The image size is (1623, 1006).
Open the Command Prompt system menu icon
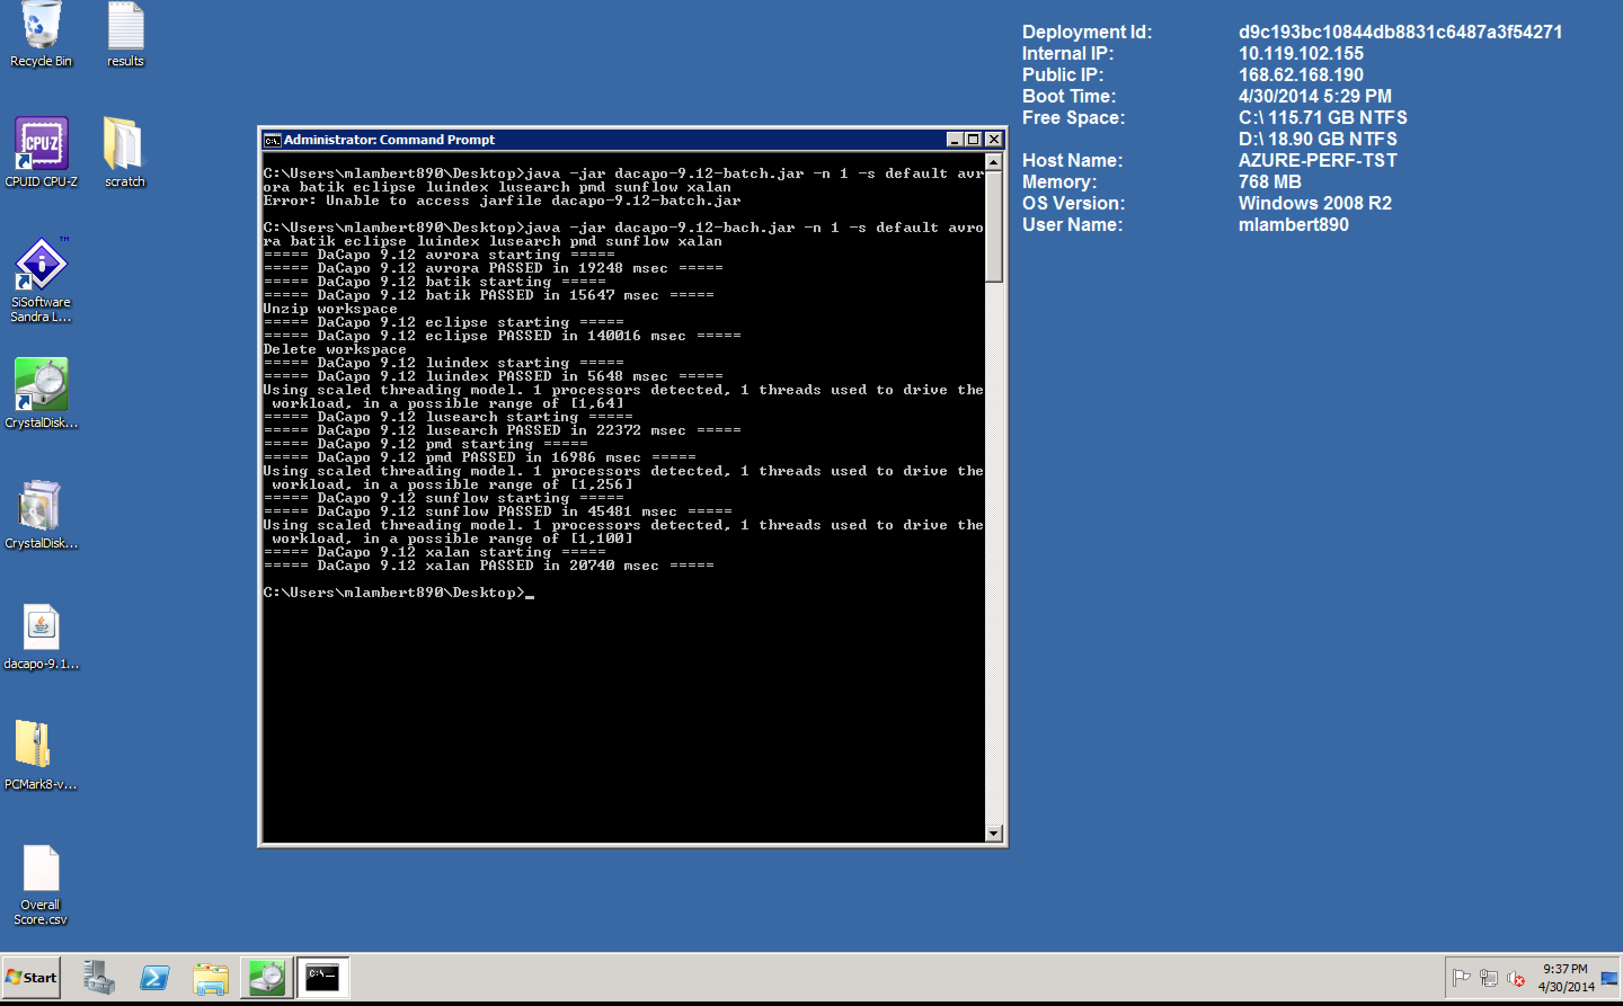[x=272, y=140]
